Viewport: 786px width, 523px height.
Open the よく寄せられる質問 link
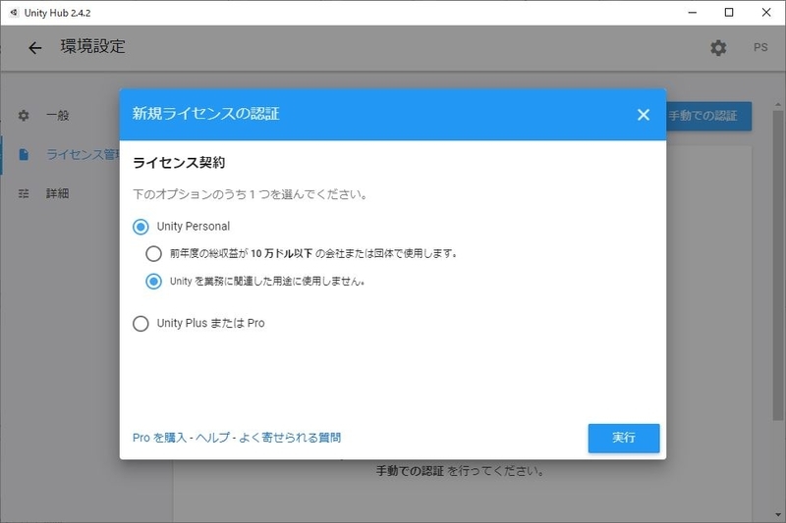coord(290,438)
